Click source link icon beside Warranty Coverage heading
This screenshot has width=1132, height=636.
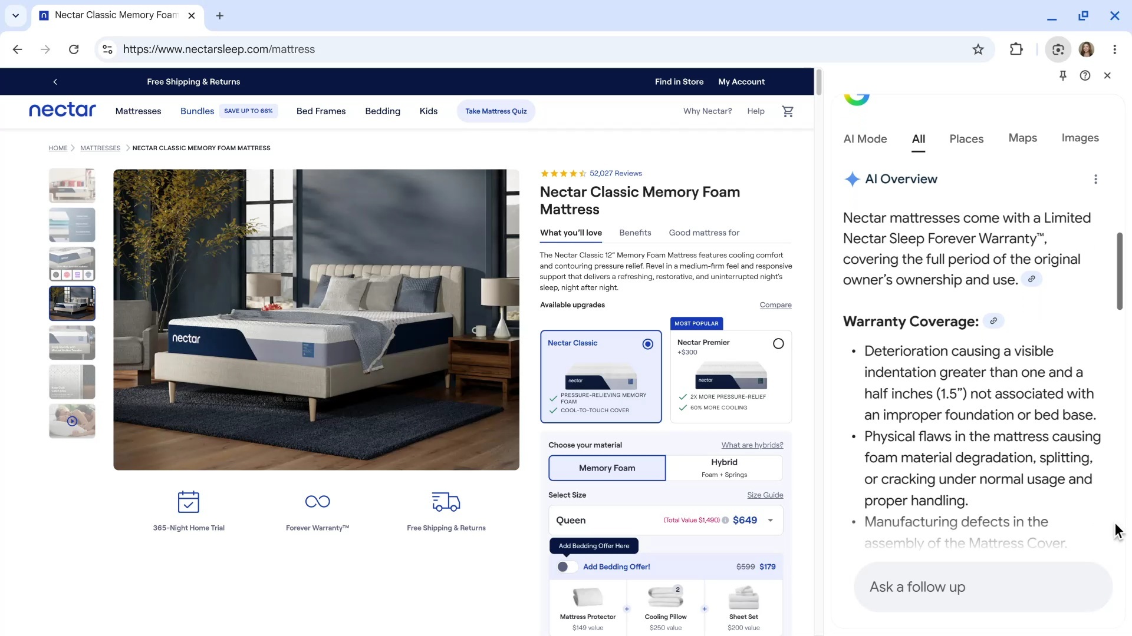tap(993, 321)
